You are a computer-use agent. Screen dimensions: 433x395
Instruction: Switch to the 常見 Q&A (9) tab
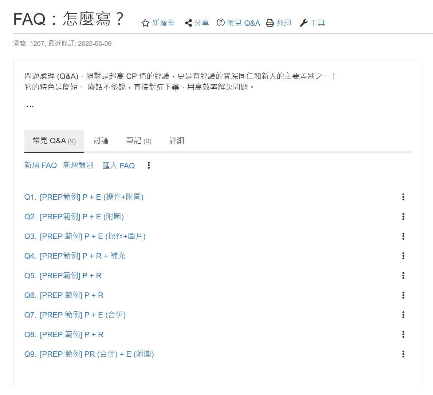click(54, 141)
